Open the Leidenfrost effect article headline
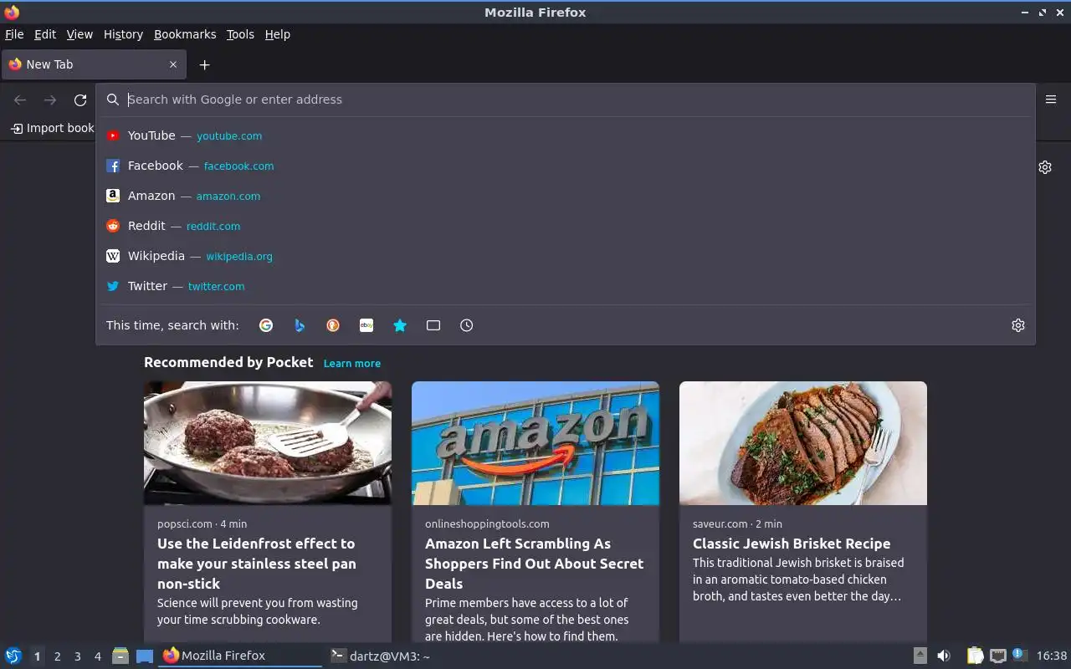 [257, 564]
